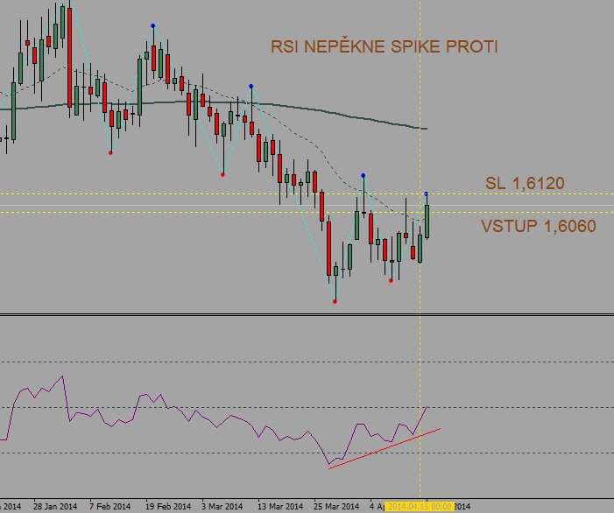The width and height of the screenshot is (614, 513).
Task: Click the '7 Feb 2014' time axis label
Action: (109, 506)
